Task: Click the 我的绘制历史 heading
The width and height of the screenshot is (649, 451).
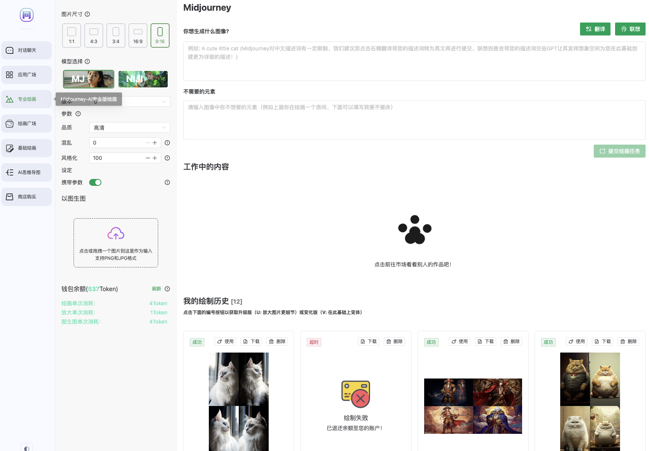Action: tap(213, 301)
